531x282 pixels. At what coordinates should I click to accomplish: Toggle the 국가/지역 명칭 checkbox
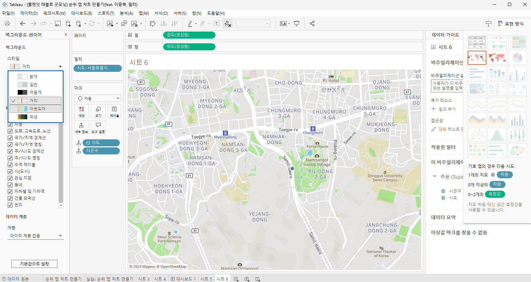click(10, 144)
